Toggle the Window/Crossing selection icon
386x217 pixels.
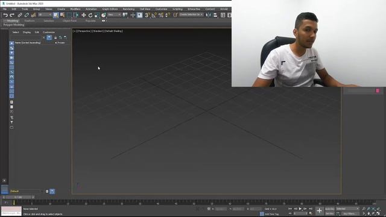tap(76, 15)
